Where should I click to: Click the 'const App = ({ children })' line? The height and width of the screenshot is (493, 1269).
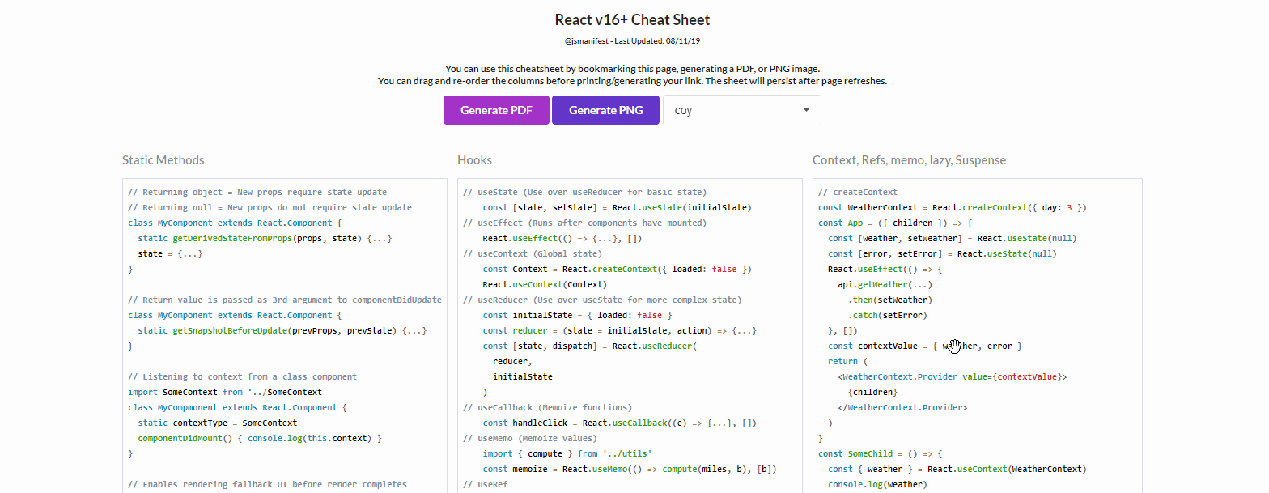894,223
